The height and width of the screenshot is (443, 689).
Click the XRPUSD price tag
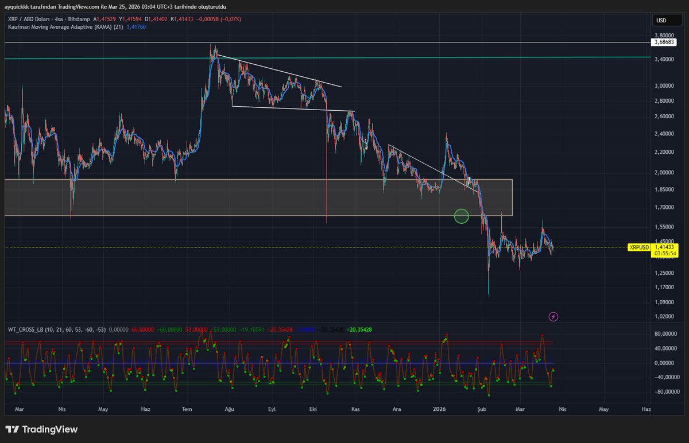[639, 247]
